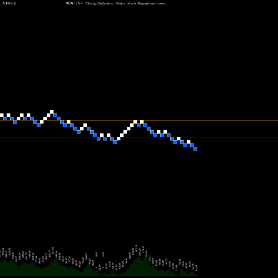Viewport: 278px width, 278px height.
Task: Click the lower orange horizontal level line
Action: [139, 137]
